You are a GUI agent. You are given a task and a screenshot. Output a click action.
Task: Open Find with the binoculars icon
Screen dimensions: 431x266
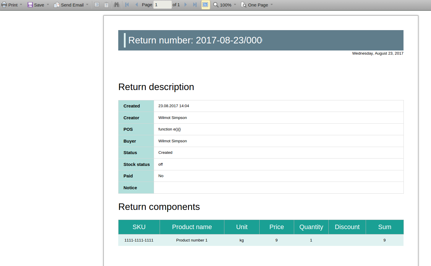[116, 5]
